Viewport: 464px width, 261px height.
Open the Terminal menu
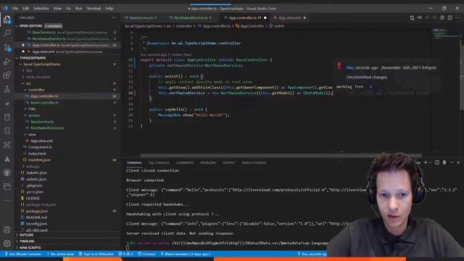pos(94,8)
